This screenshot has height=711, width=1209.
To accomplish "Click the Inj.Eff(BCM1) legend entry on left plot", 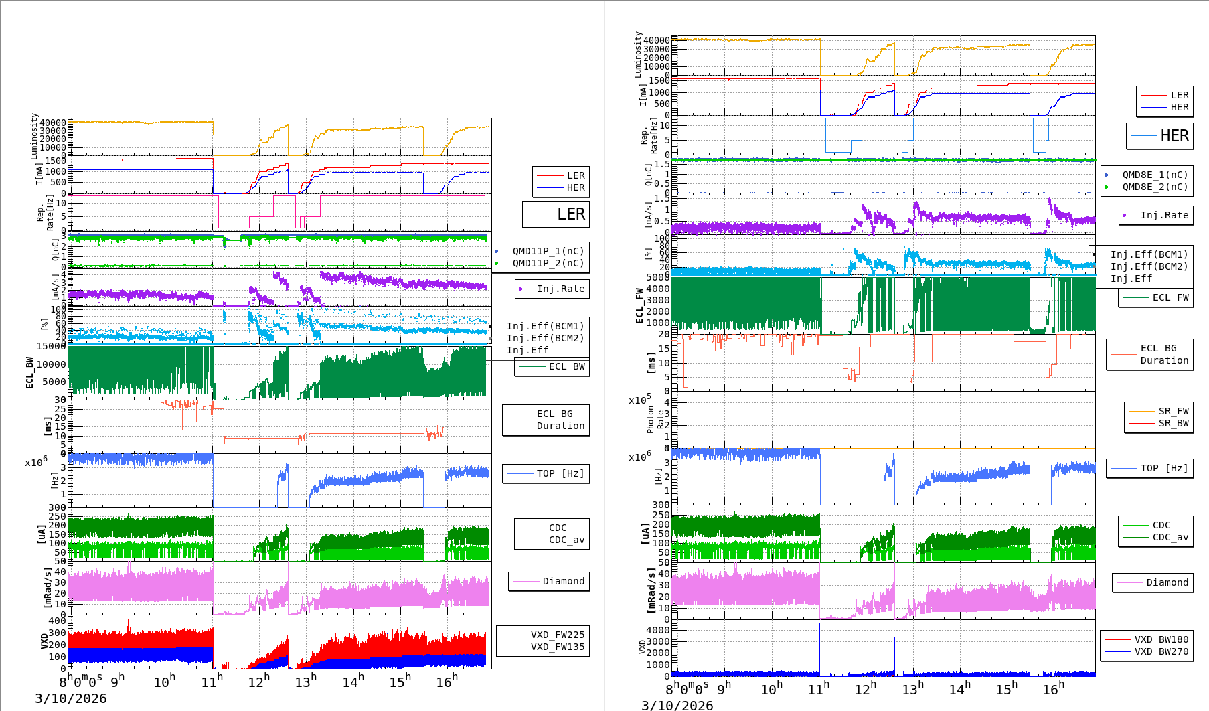I will (x=545, y=326).
